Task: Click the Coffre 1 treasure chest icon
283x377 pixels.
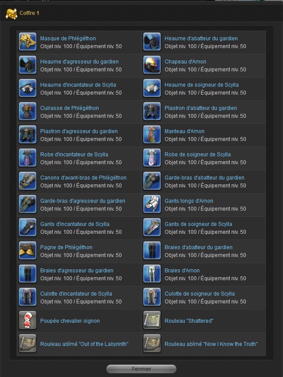Action: click(11, 13)
